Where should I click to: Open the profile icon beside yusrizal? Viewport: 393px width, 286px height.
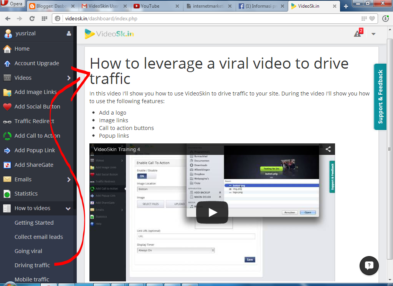coord(69,34)
